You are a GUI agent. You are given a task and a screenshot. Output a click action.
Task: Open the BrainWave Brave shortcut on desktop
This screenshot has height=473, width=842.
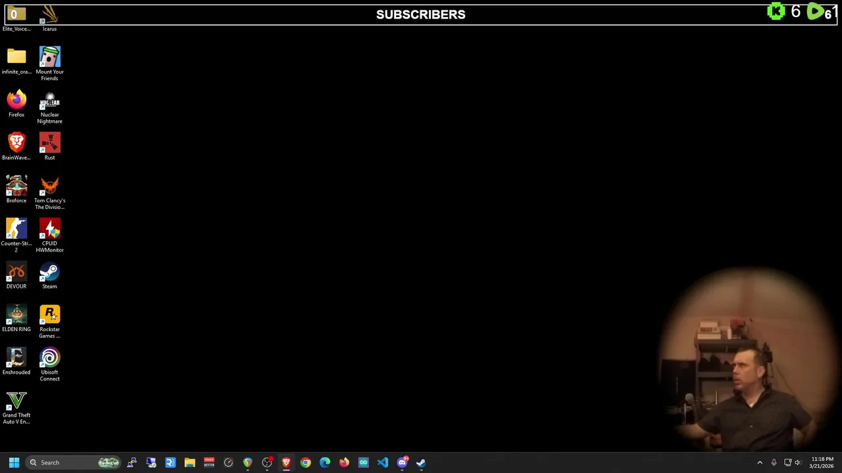tap(16, 146)
